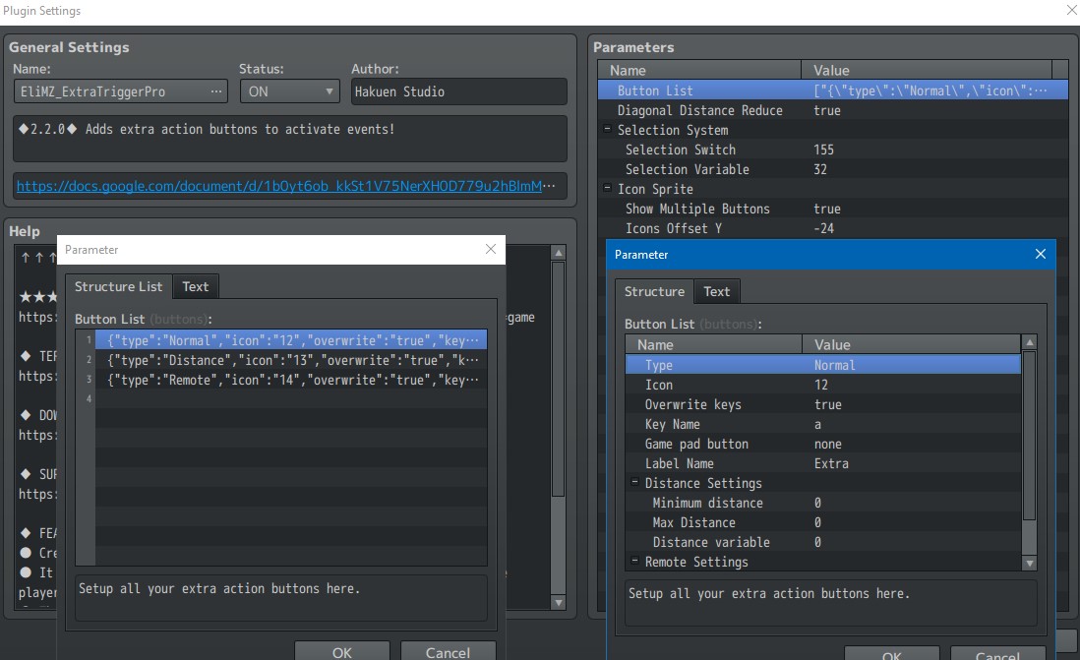Click Name column header in Structure dialog
Image resolution: width=1080 pixels, height=660 pixels.
point(713,344)
